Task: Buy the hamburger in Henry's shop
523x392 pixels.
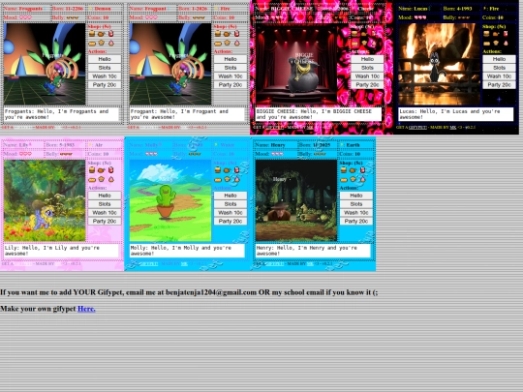Action: (344, 170)
